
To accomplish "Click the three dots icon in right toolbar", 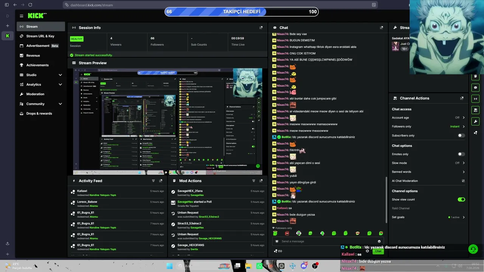I will click(476, 133).
